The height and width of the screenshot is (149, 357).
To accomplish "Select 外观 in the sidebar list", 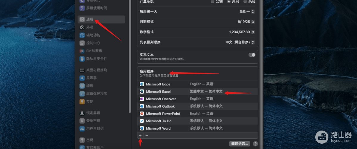I will (90, 27).
